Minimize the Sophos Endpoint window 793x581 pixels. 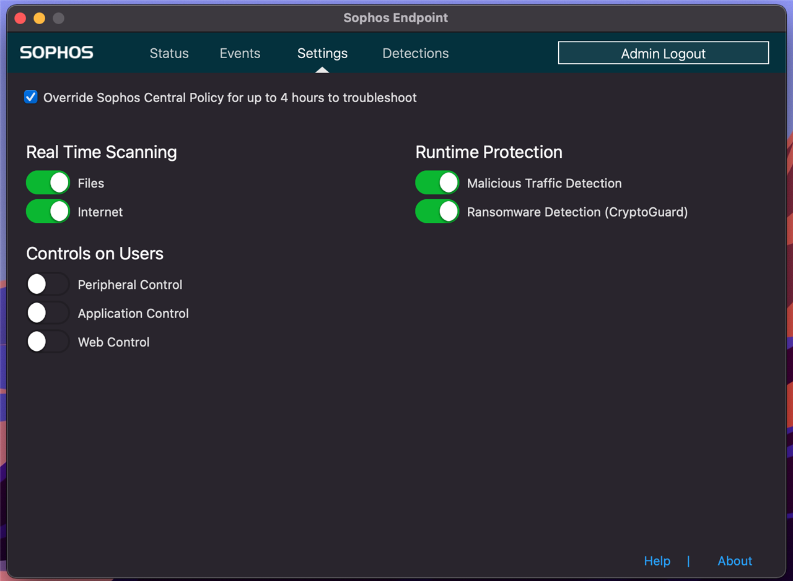(39, 18)
